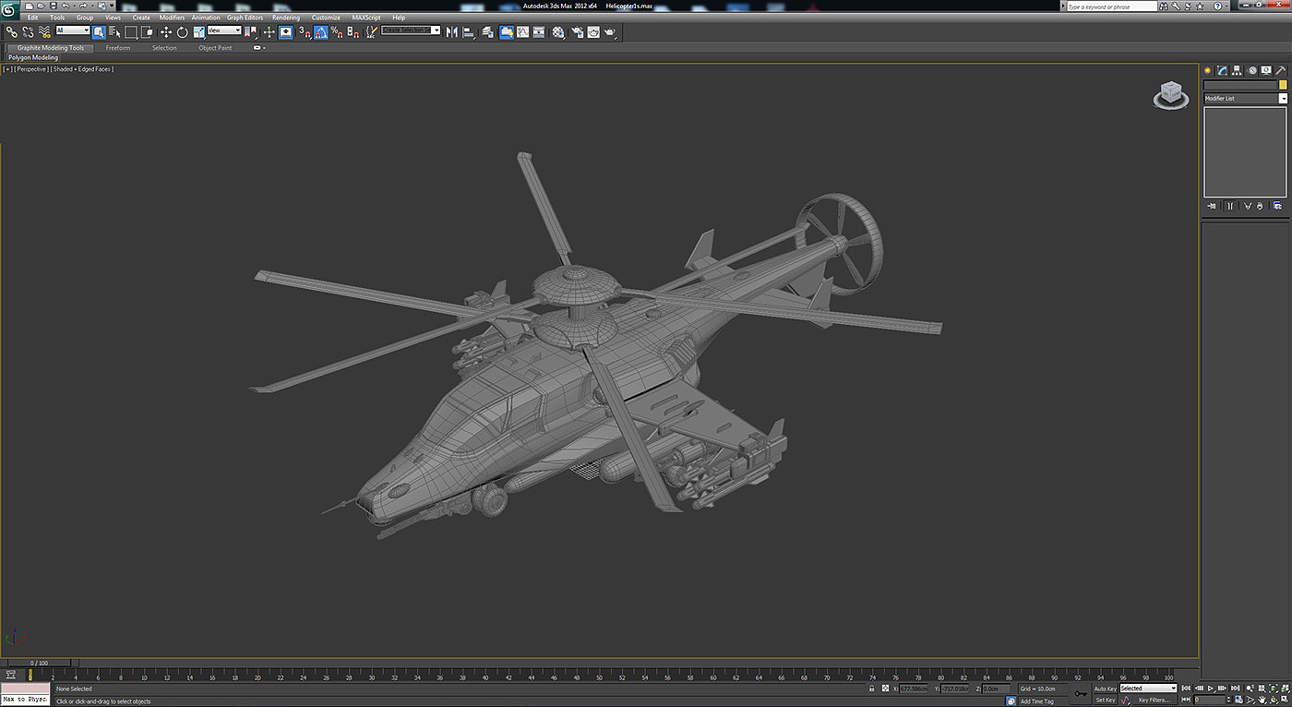Open the Utilities hammer panel
Screen dimensions: 1292x707
1281,70
